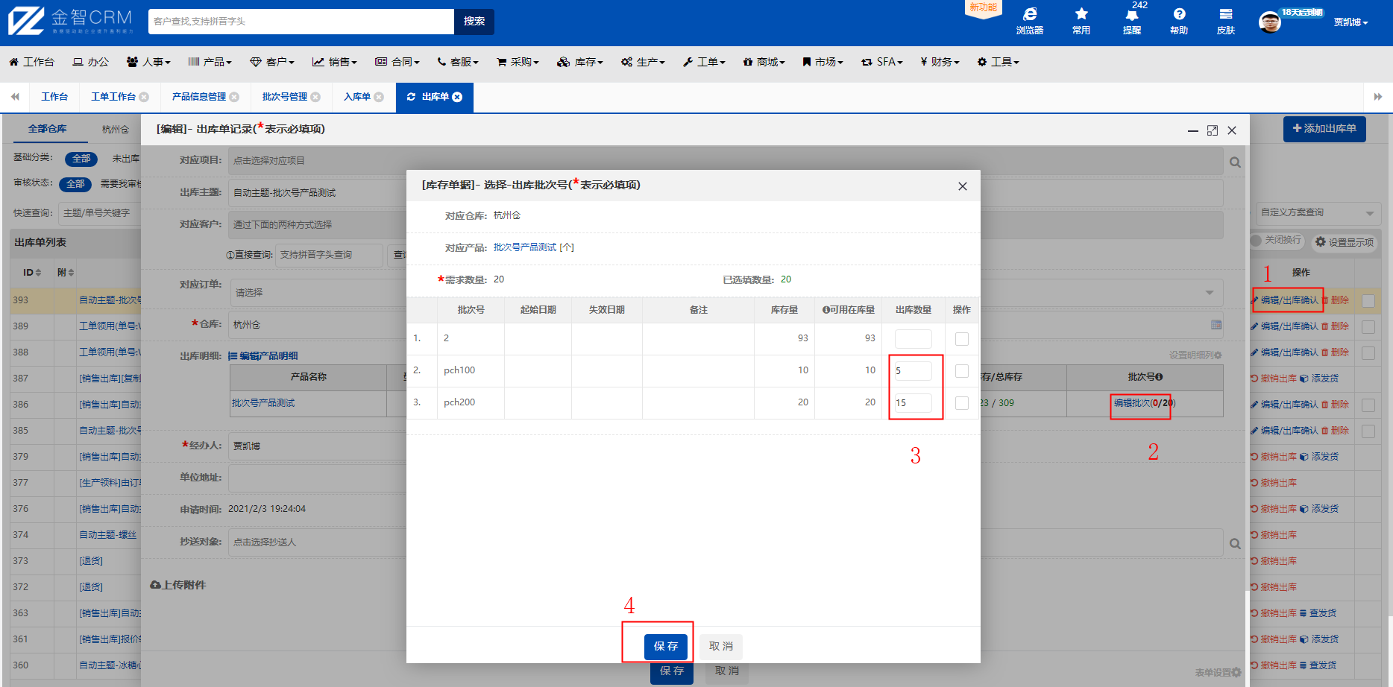The width and height of the screenshot is (1393, 687).
Task: Click the 搜索 search button
Action: [x=474, y=22]
